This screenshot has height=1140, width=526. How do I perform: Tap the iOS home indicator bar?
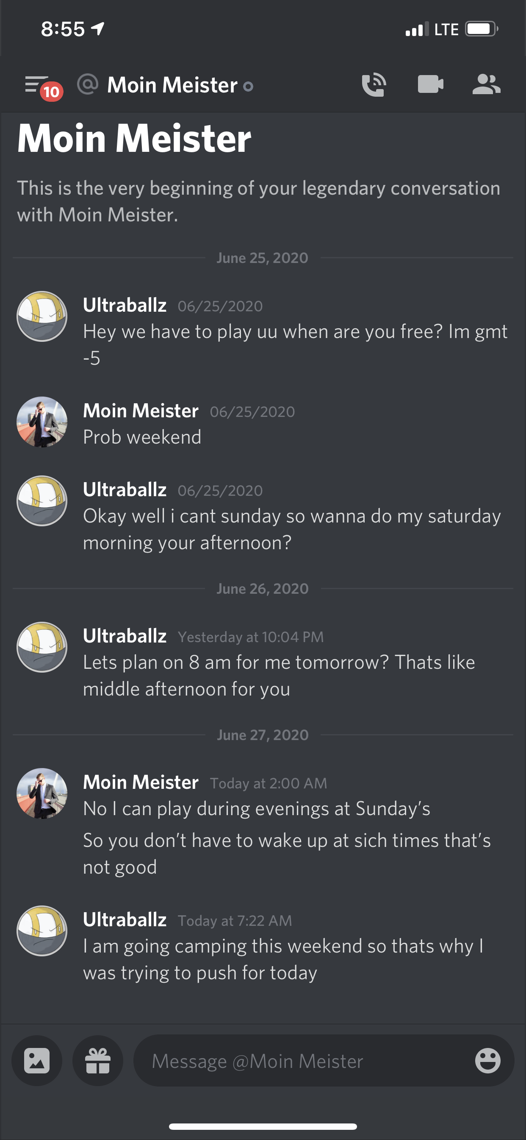[263, 1126]
